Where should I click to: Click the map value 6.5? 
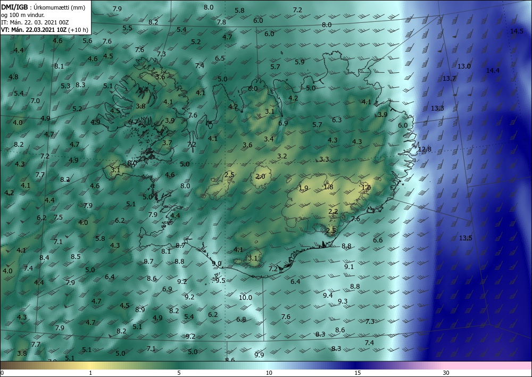220,58
